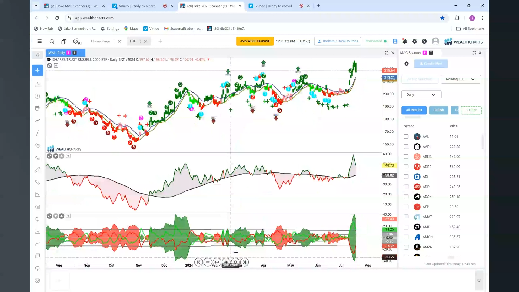Open TRP tab options menu
Image resolution: width=519 pixels, height=292 pixels.
pos(140,41)
